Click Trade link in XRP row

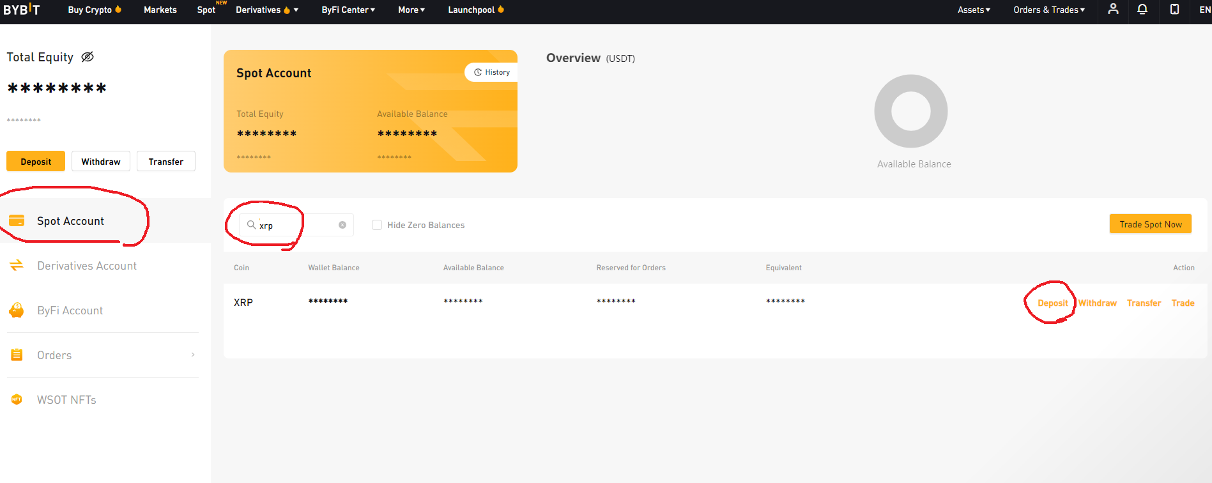[1183, 303]
